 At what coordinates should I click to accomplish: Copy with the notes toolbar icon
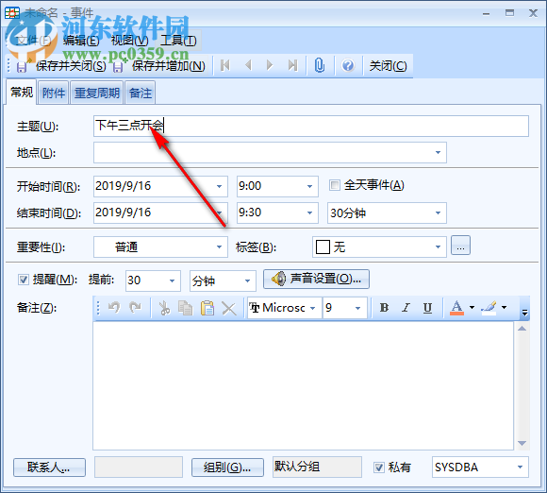tap(185, 308)
